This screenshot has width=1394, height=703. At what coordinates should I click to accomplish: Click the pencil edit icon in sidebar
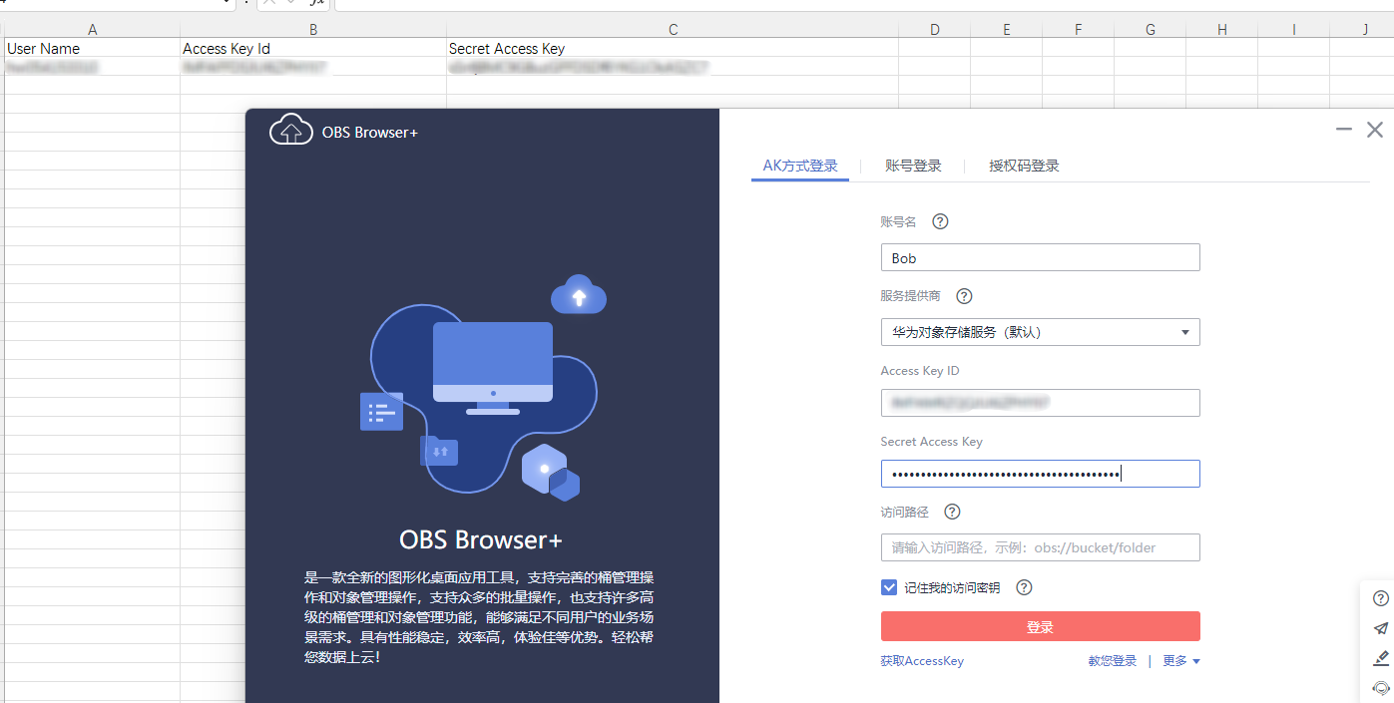click(1381, 658)
